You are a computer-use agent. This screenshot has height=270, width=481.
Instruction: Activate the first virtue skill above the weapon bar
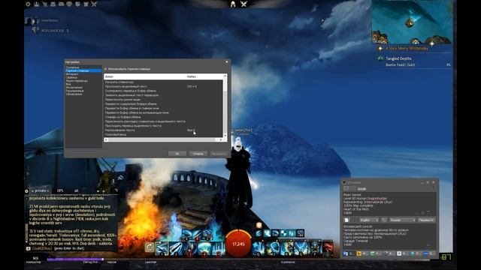(x=187, y=235)
